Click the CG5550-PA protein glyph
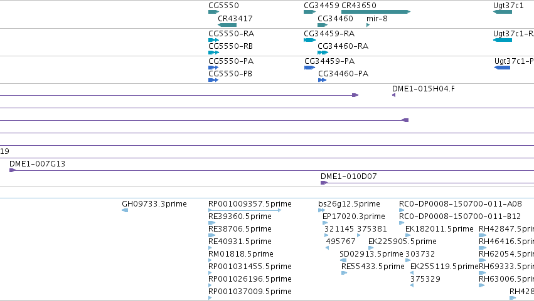 click(x=213, y=68)
